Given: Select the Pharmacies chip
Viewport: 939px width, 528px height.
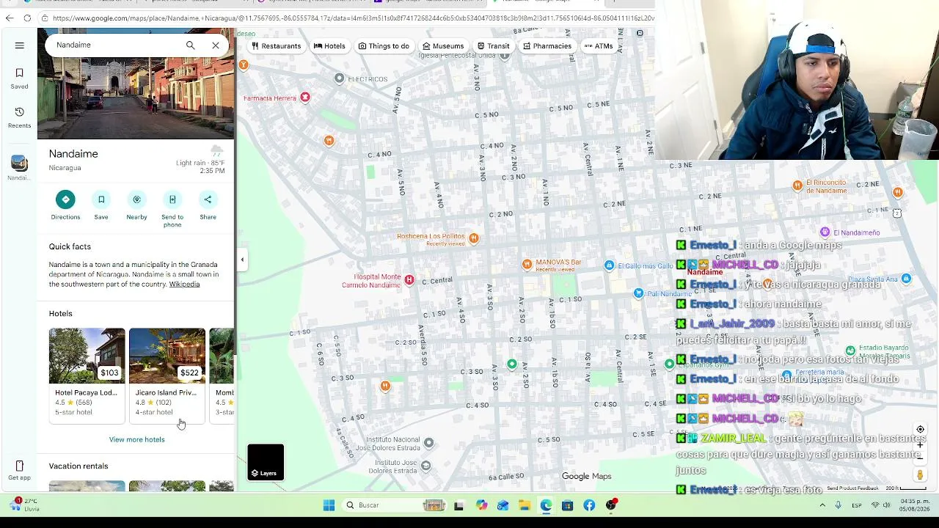Looking at the screenshot, I should pos(547,46).
